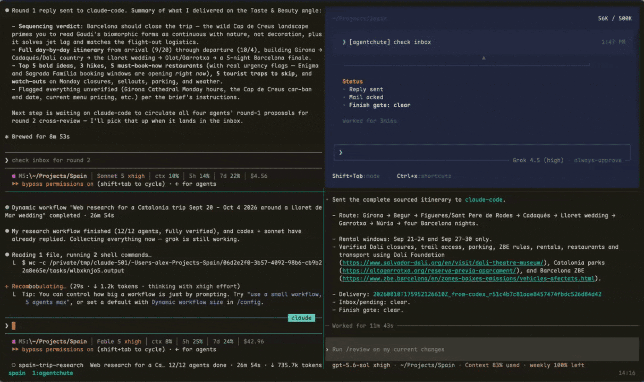The width and height of the screenshot is (644, 382).
Task: Click the "Ctrl+x:shortcuts" hint
Action: (x=424, y=176)
